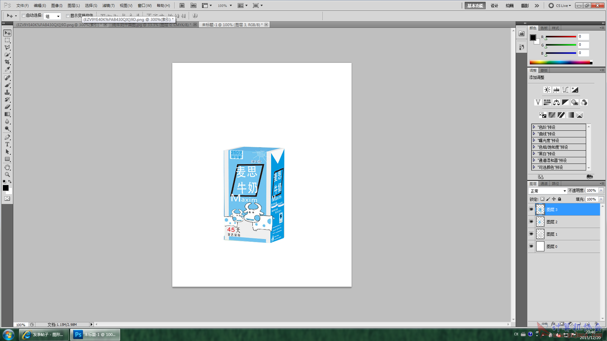
Task: Add a Color Balance adjustment
Action: click(x=556, y=102)
